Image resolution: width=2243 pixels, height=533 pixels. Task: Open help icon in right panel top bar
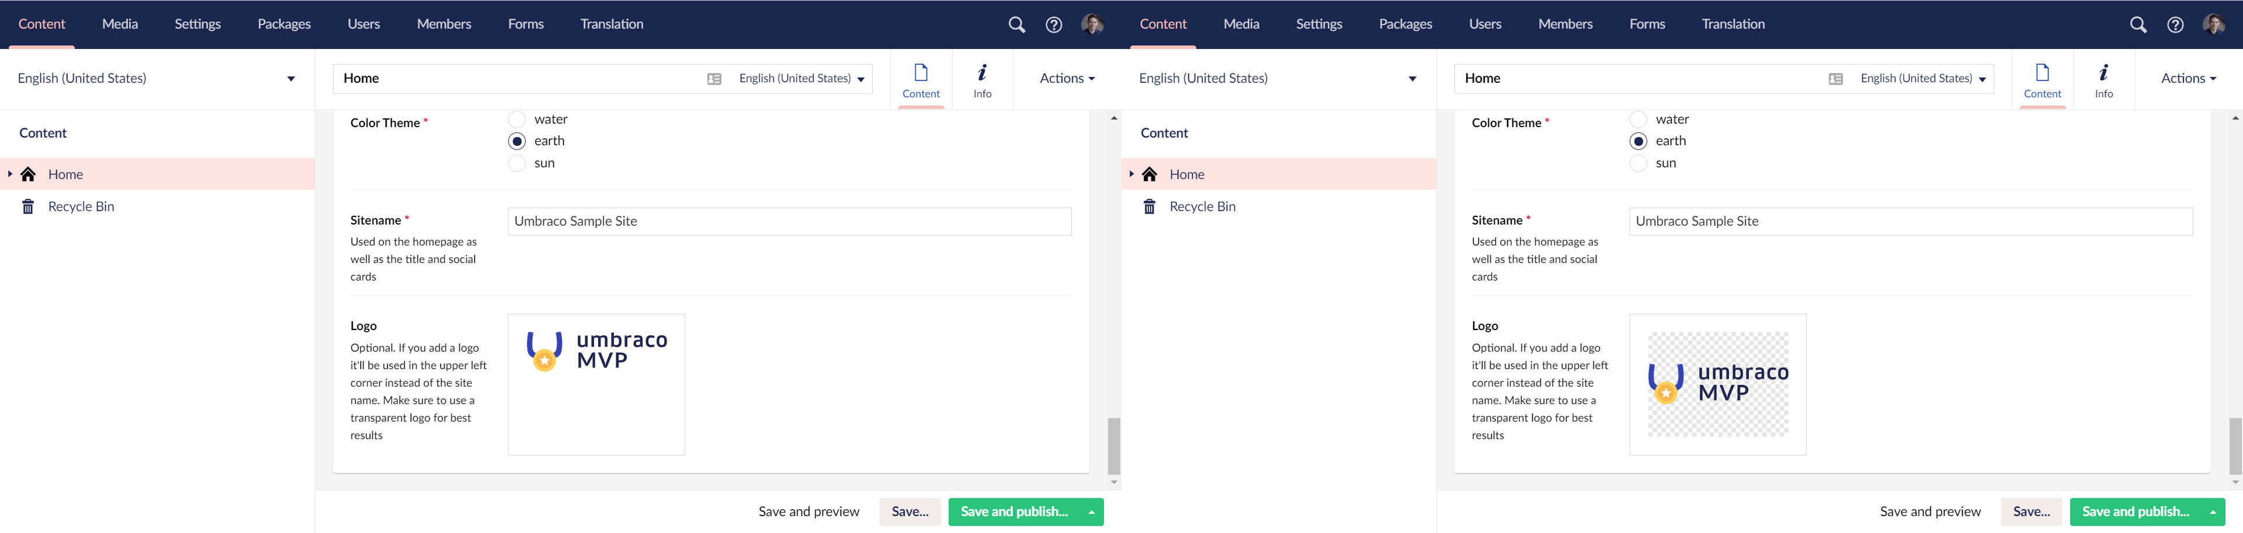(2175, 24)
